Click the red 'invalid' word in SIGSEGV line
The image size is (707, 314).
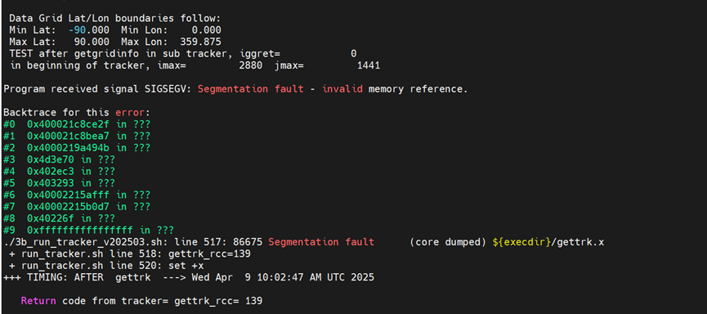point(342,89)
